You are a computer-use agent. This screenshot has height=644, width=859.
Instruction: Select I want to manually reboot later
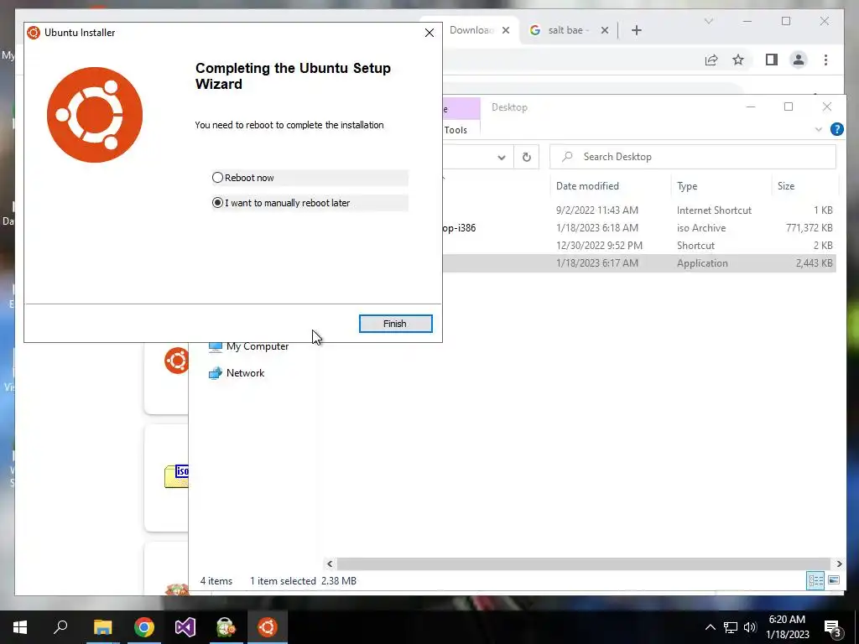[x=310, y=203]
